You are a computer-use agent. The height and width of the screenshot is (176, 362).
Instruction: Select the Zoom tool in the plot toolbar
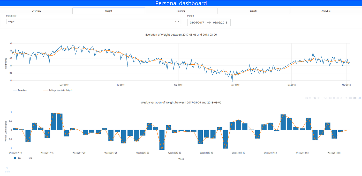[x=315, y=98]
